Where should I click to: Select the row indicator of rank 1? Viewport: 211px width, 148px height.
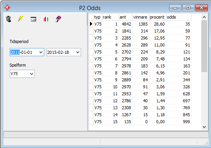point(91,24)
